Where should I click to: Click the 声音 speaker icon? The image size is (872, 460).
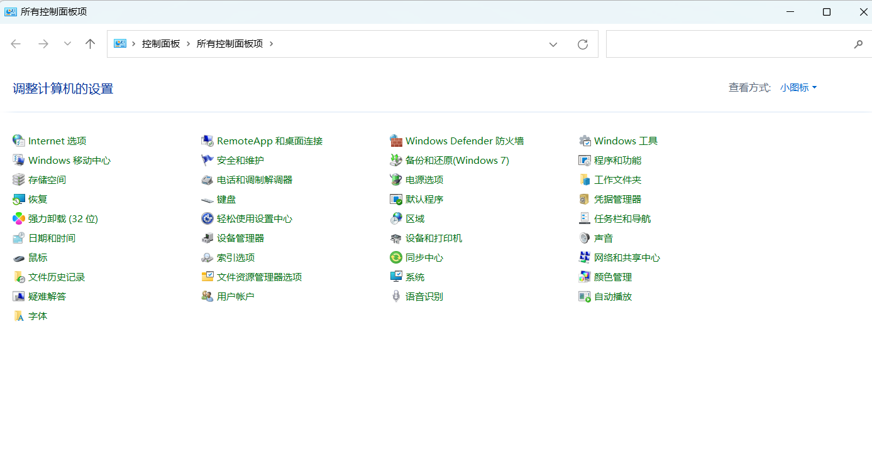[x=584, y=238]
